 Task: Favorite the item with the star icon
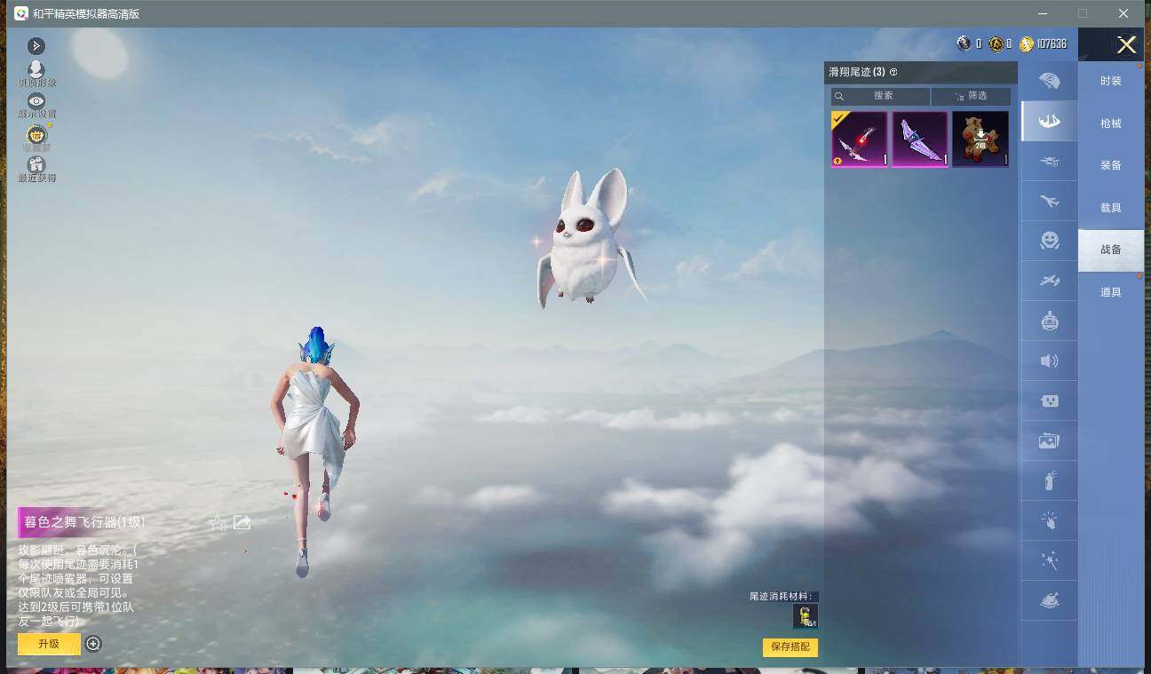pyautogui.click(x=218, y=523)
